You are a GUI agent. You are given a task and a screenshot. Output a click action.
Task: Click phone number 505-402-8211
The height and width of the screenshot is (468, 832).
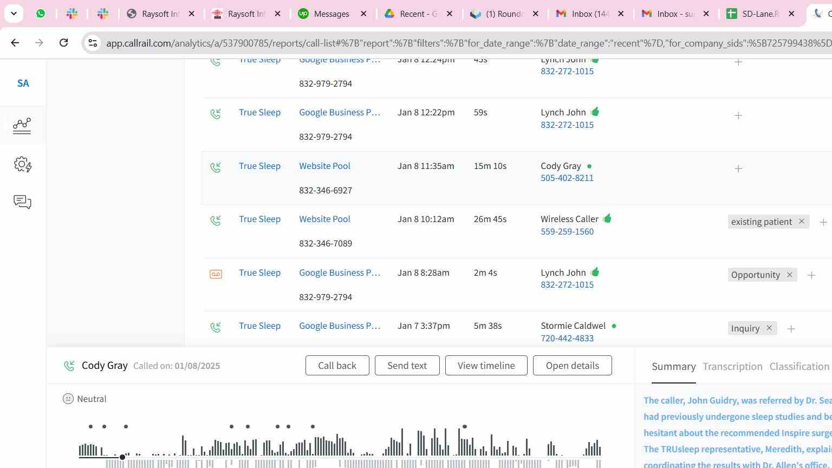(567, 178)
